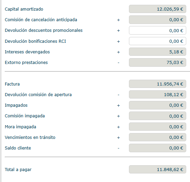190x182 pixels.
Task: Click the Capital amortizado amount field
Action: 157,9
